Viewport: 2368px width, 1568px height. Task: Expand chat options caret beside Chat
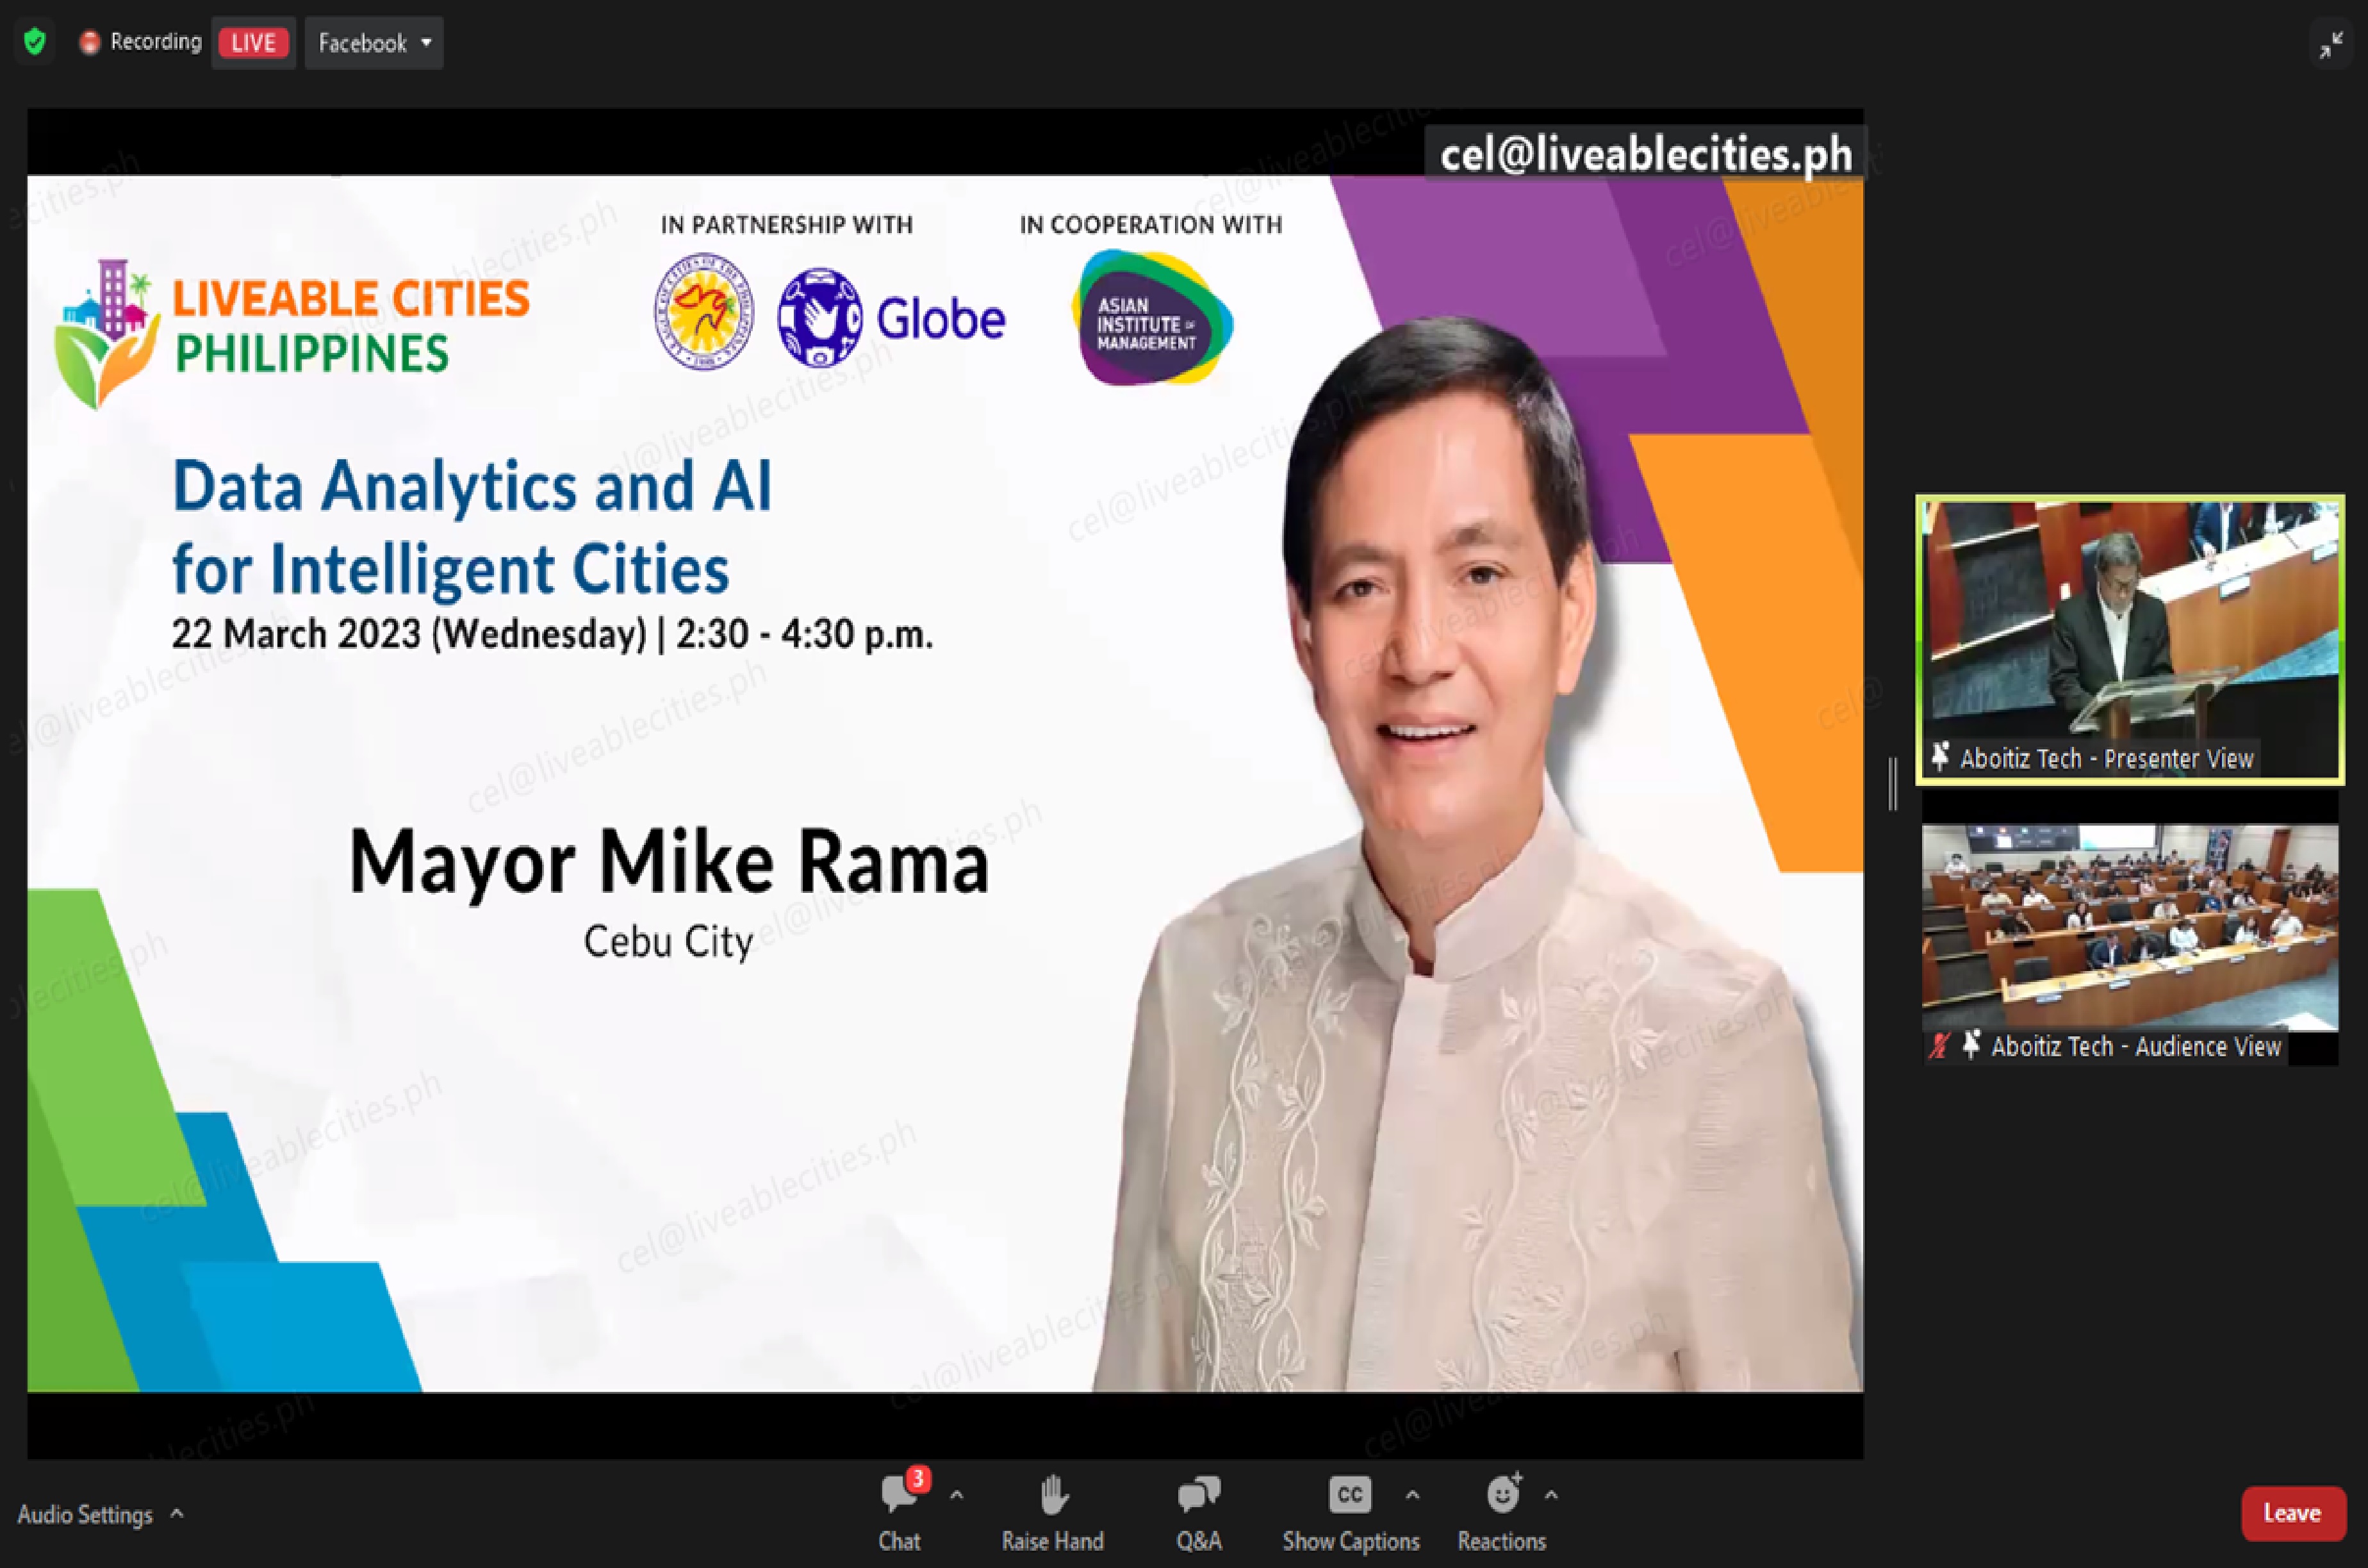click(x=956, y=1495)
